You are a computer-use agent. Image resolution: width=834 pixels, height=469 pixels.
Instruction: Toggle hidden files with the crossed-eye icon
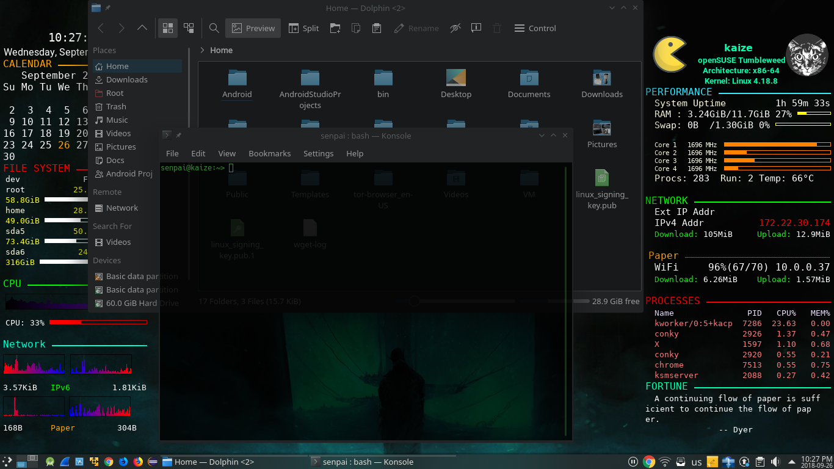455,28
